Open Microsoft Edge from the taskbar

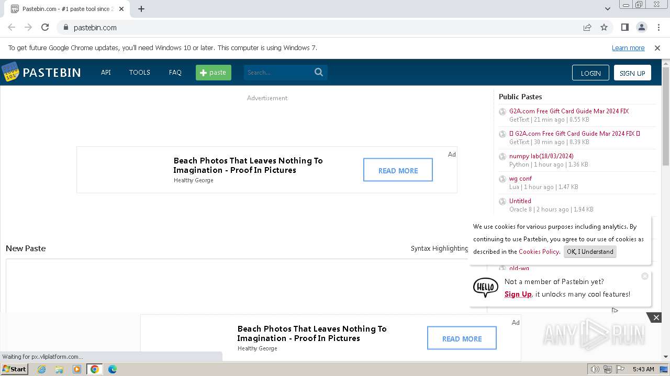point(112,369)
